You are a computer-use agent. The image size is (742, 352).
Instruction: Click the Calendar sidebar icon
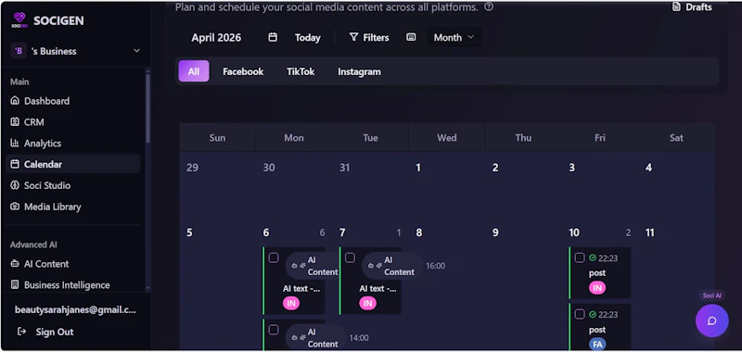coord(15,164)
